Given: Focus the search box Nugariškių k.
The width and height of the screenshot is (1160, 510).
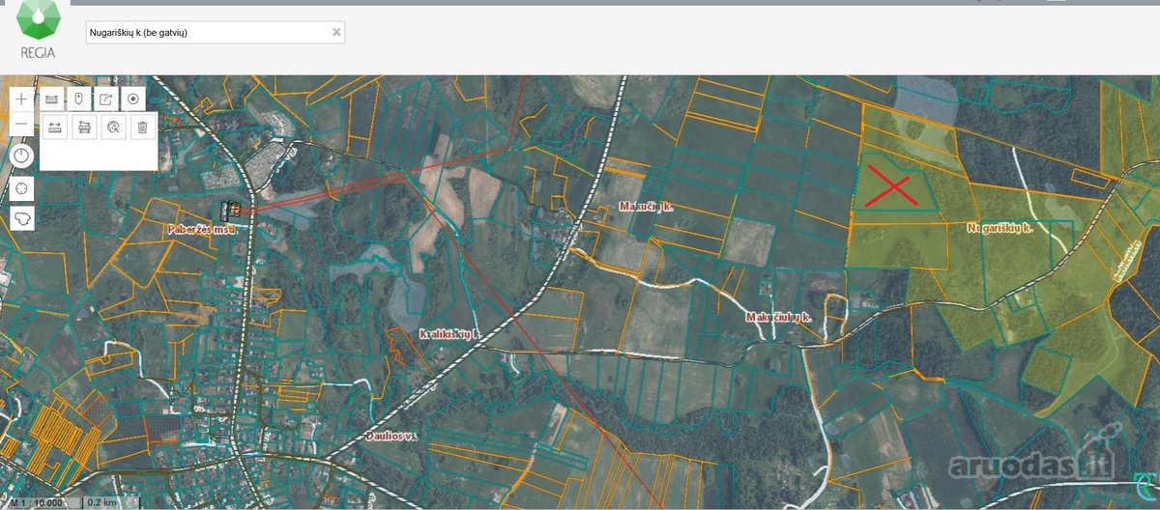Looking at the screenshot, I should (215, 32).
